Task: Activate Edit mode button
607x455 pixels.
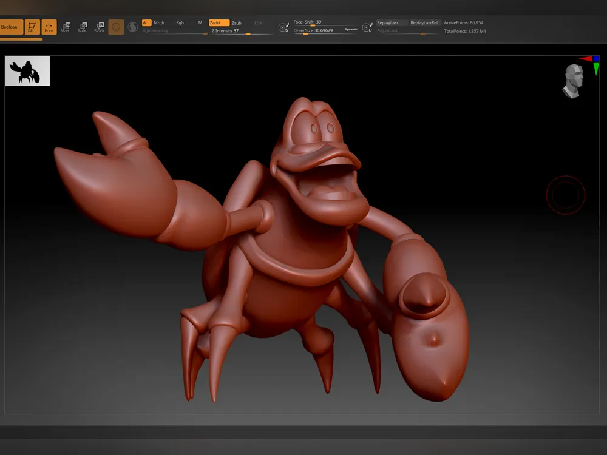Action: point(32,27)
